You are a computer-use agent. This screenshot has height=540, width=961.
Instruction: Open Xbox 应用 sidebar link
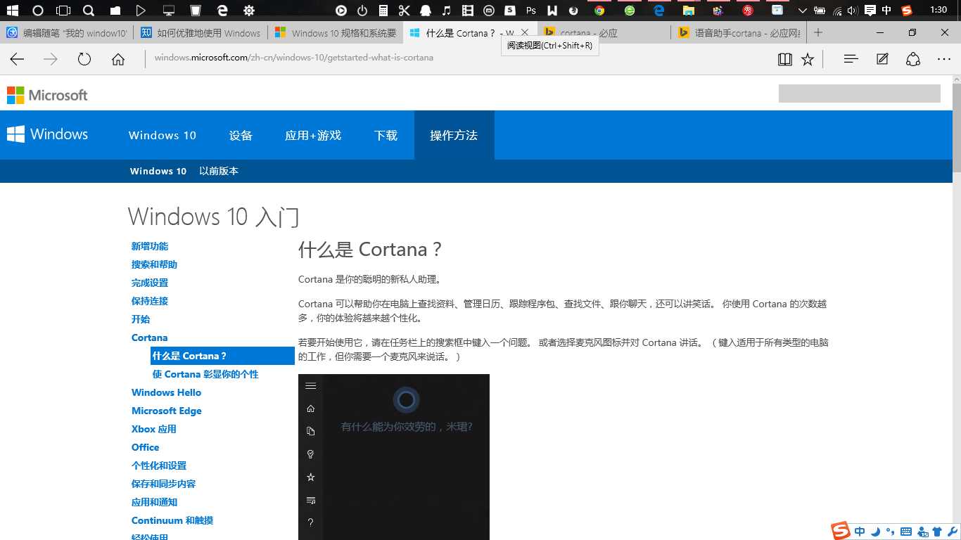[x=154, y=429]
